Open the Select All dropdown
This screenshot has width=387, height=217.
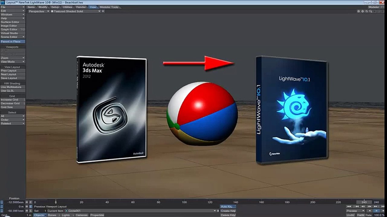tap(13, 116)
